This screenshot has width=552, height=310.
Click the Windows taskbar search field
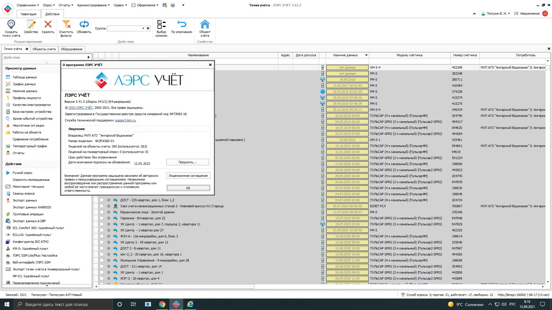tap(63, 304)
